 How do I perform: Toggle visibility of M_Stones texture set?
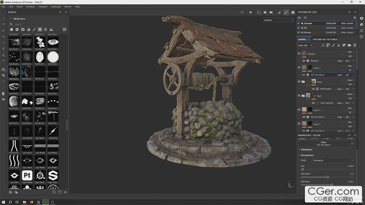(299, 33)
